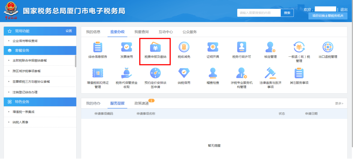Image resolution: width=353 pixels, height=159 pixels.
Task: Click the 退出 logout link
Action: (344, 9)
